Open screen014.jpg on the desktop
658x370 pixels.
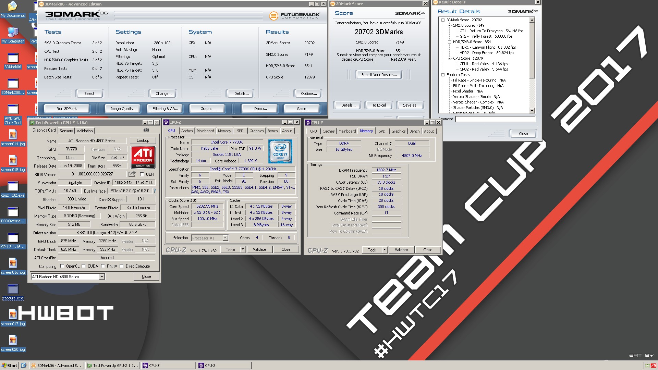pyautogui.click(x=13, y=138)
